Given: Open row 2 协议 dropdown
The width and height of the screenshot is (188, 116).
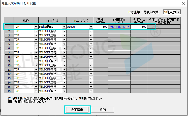Looking at the screenshot, I should coord(36,31).
